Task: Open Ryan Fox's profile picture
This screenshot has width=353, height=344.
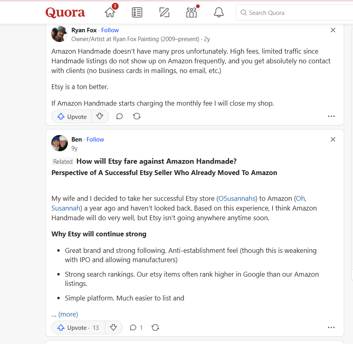Action: pos(59,34)
